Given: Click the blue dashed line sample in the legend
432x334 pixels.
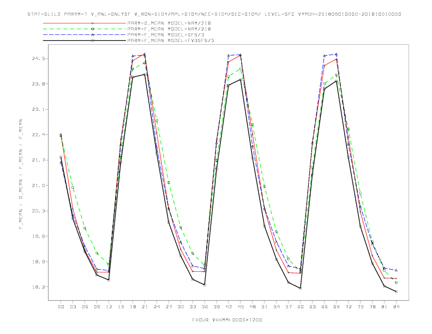Looking at the screenshot, I should coord(85,35).
